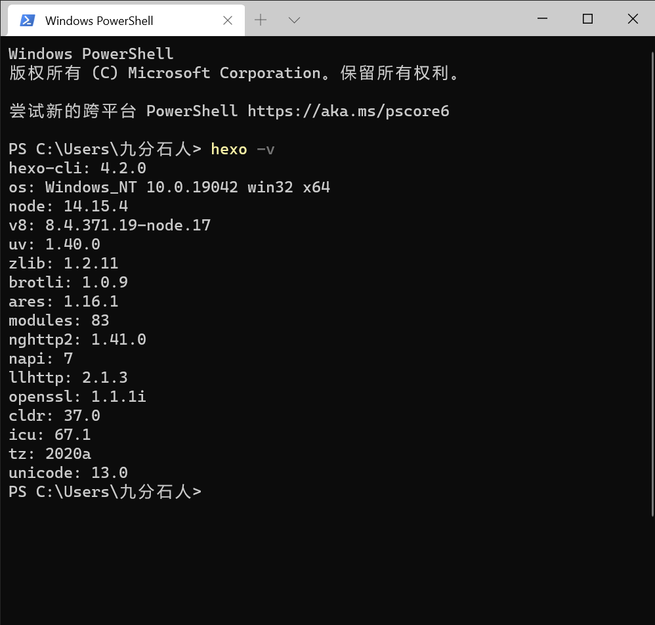Click the "node: 14.15.4" version line
Screen dimensions: 655x625
[68, 207]
